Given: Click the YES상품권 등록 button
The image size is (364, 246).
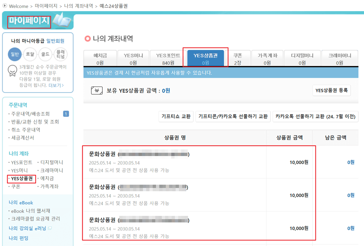Looking at the screenshot, I should point(331,91).
